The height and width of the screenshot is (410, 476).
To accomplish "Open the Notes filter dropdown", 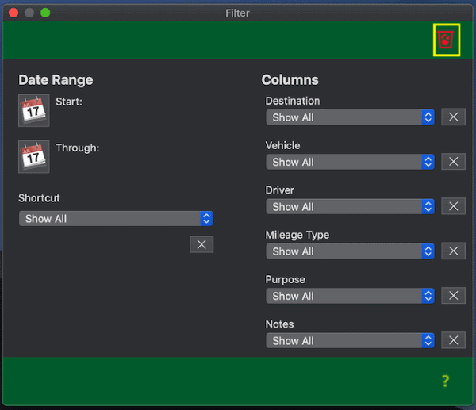I will pos(350,341).
